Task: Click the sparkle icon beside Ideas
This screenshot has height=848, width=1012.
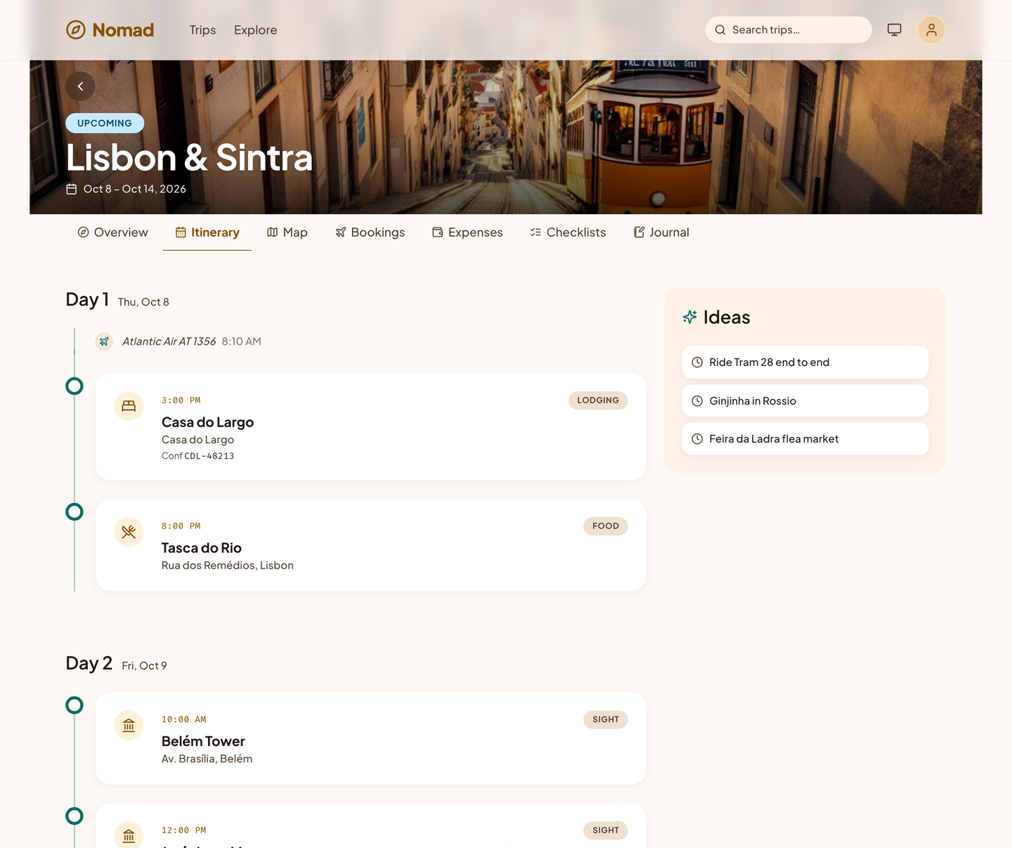Action: tap(690, 317)
